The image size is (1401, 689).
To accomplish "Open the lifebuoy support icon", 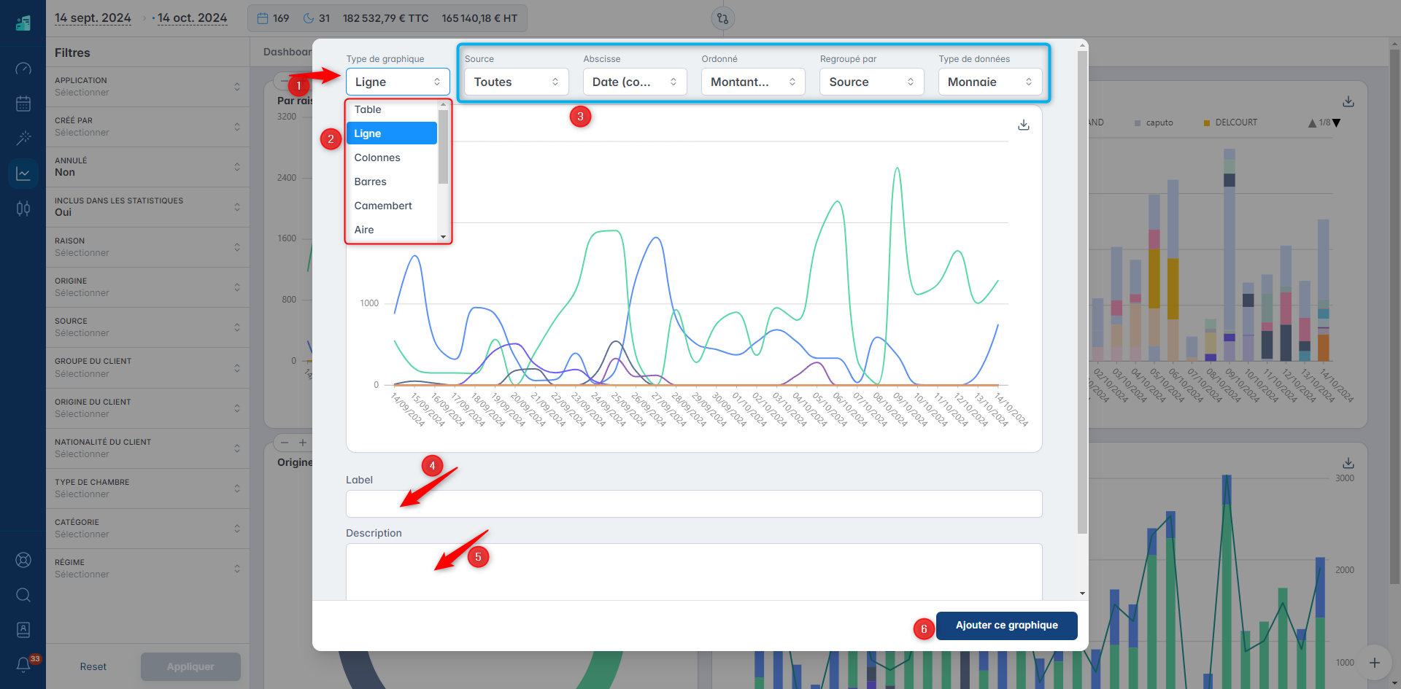I will pos(23,560).
